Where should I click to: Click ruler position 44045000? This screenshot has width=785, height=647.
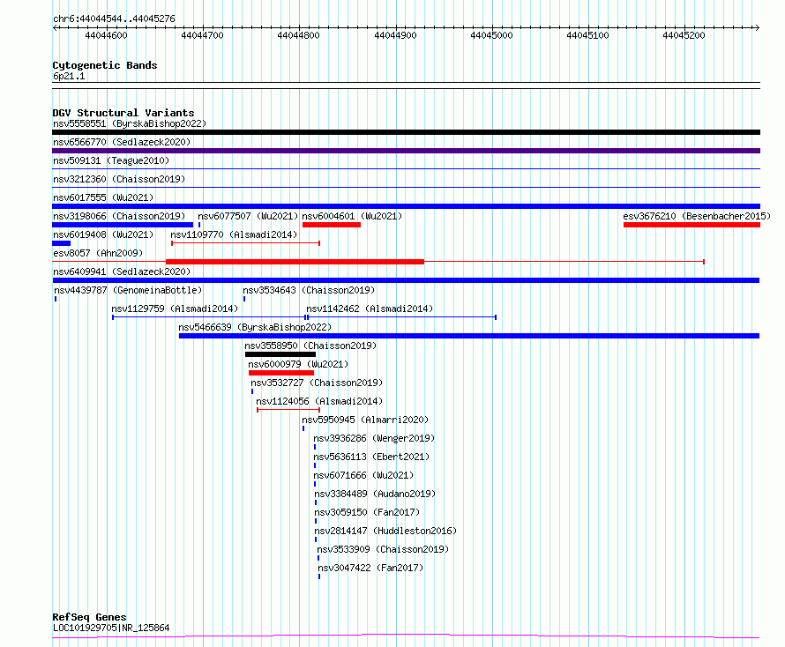[x=491, y=35]
